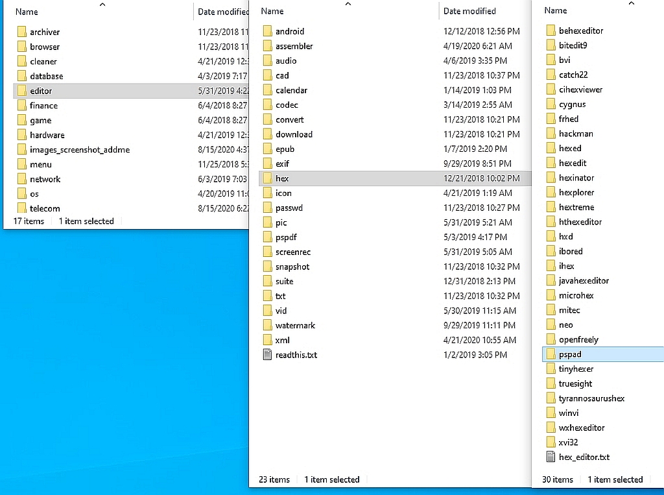Select the hexinator folder name
Screen dimensions: 664x495
click(x=576, y=178)
